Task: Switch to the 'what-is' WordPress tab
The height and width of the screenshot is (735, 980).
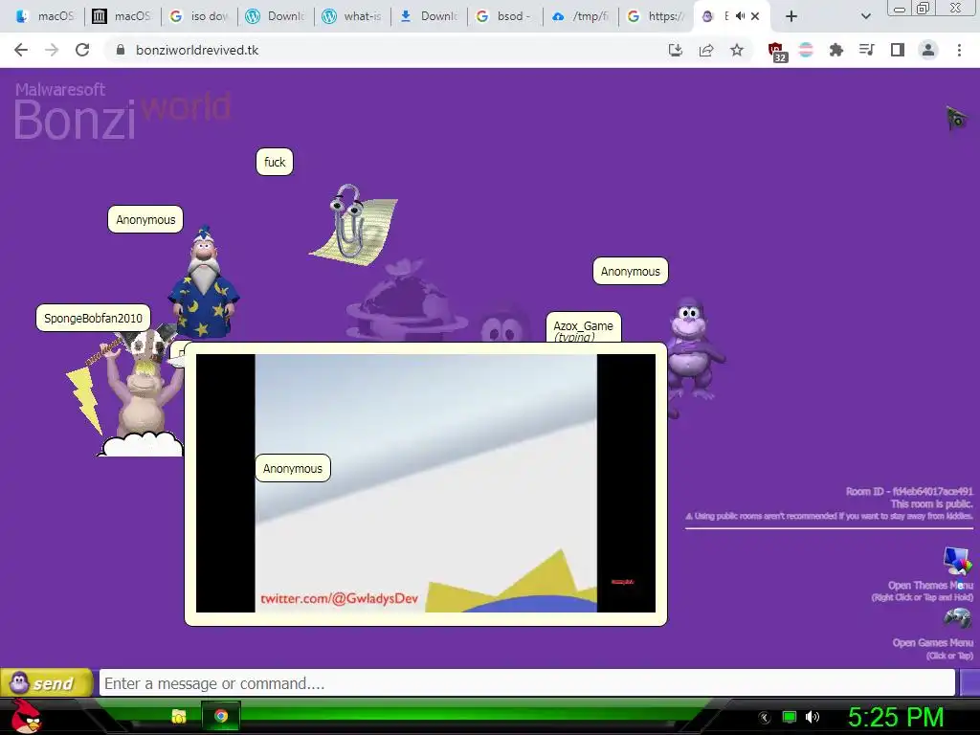Action: pyautogui.click(x=352, y=16)
